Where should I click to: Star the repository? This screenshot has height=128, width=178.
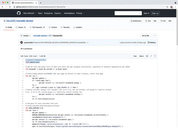(148, 21)
